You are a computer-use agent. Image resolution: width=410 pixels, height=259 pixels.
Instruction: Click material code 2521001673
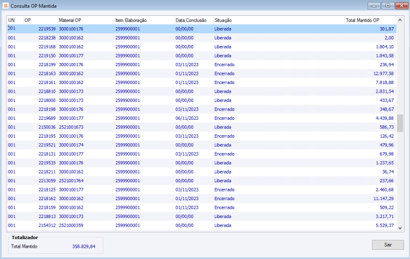71,127
